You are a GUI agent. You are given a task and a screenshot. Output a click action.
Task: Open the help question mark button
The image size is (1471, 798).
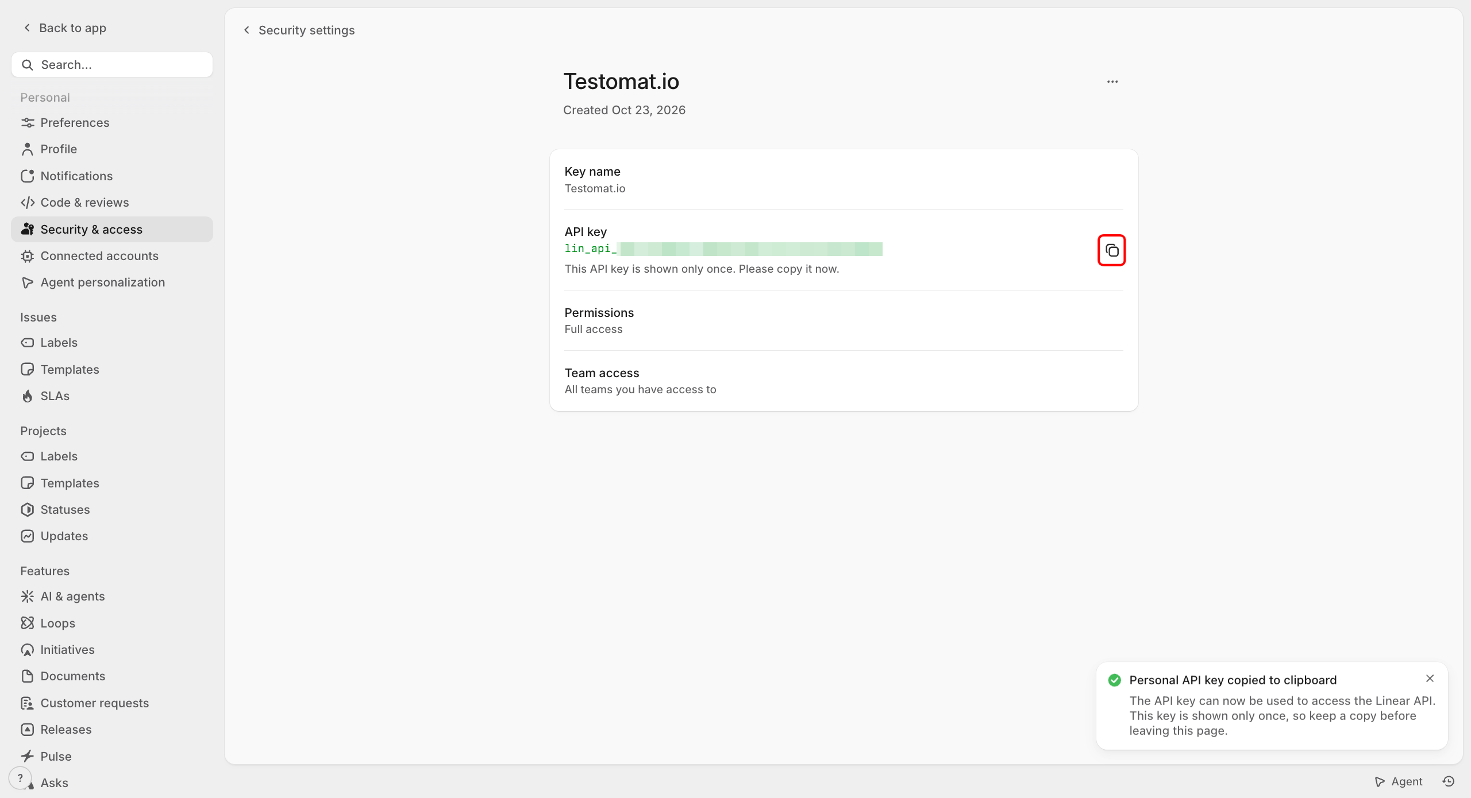coord(20,778)
